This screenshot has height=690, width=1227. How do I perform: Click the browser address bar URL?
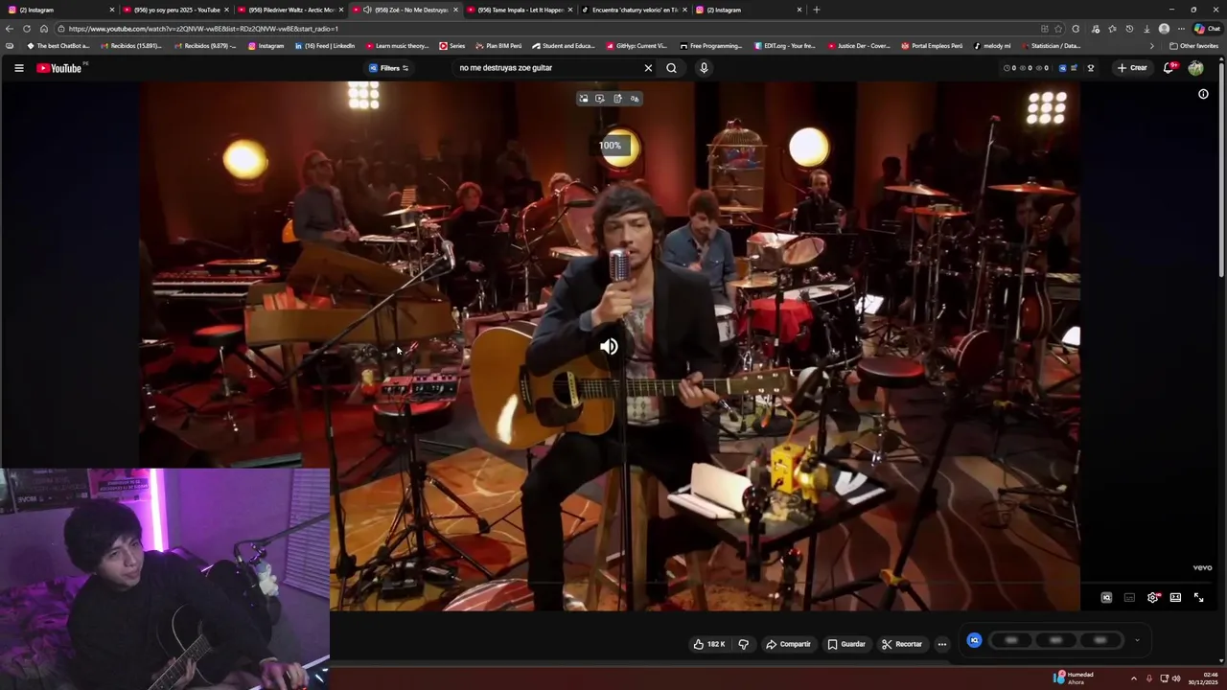(203, 29)
